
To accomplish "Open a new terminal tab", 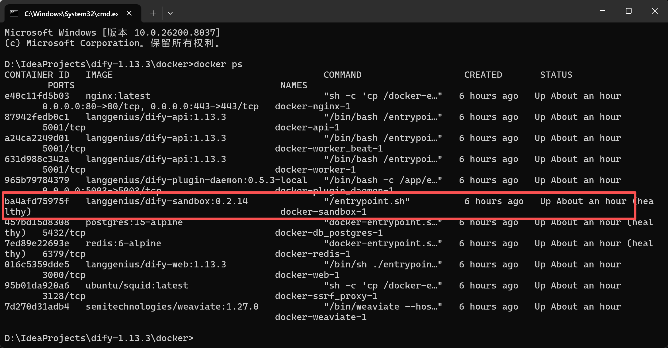I will coord(153,13).
